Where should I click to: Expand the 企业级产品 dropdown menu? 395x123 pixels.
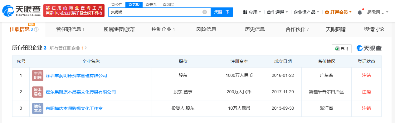(x=306, y=12)
